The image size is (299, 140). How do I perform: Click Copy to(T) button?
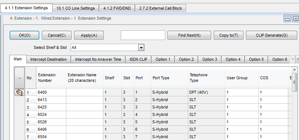[x=229, y=35]
